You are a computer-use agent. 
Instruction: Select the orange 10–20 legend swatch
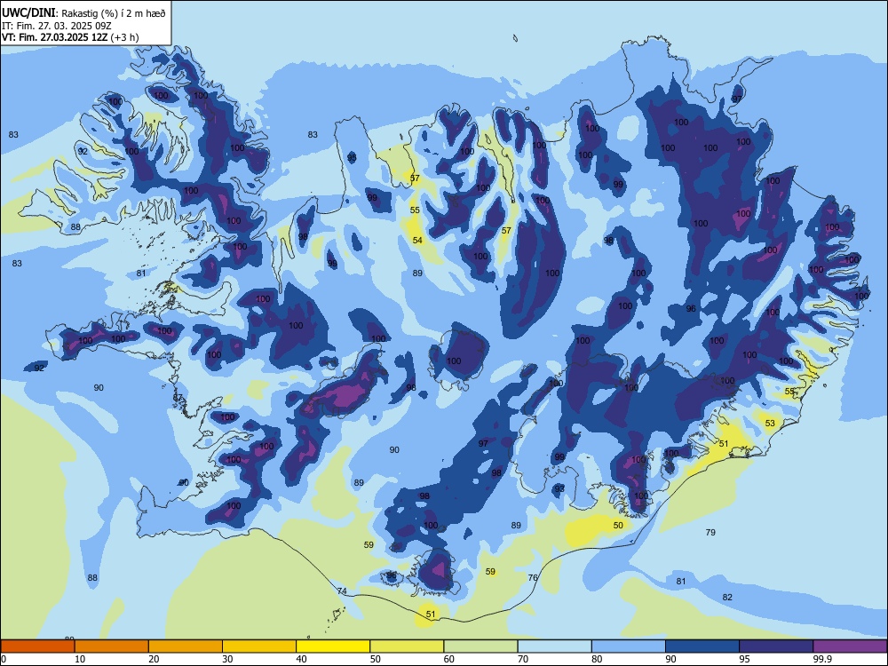(112, 646)
